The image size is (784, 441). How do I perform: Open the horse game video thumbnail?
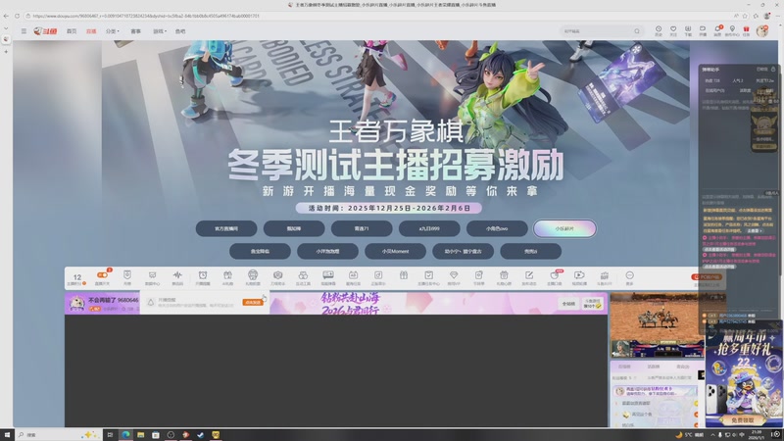(657, 325)
